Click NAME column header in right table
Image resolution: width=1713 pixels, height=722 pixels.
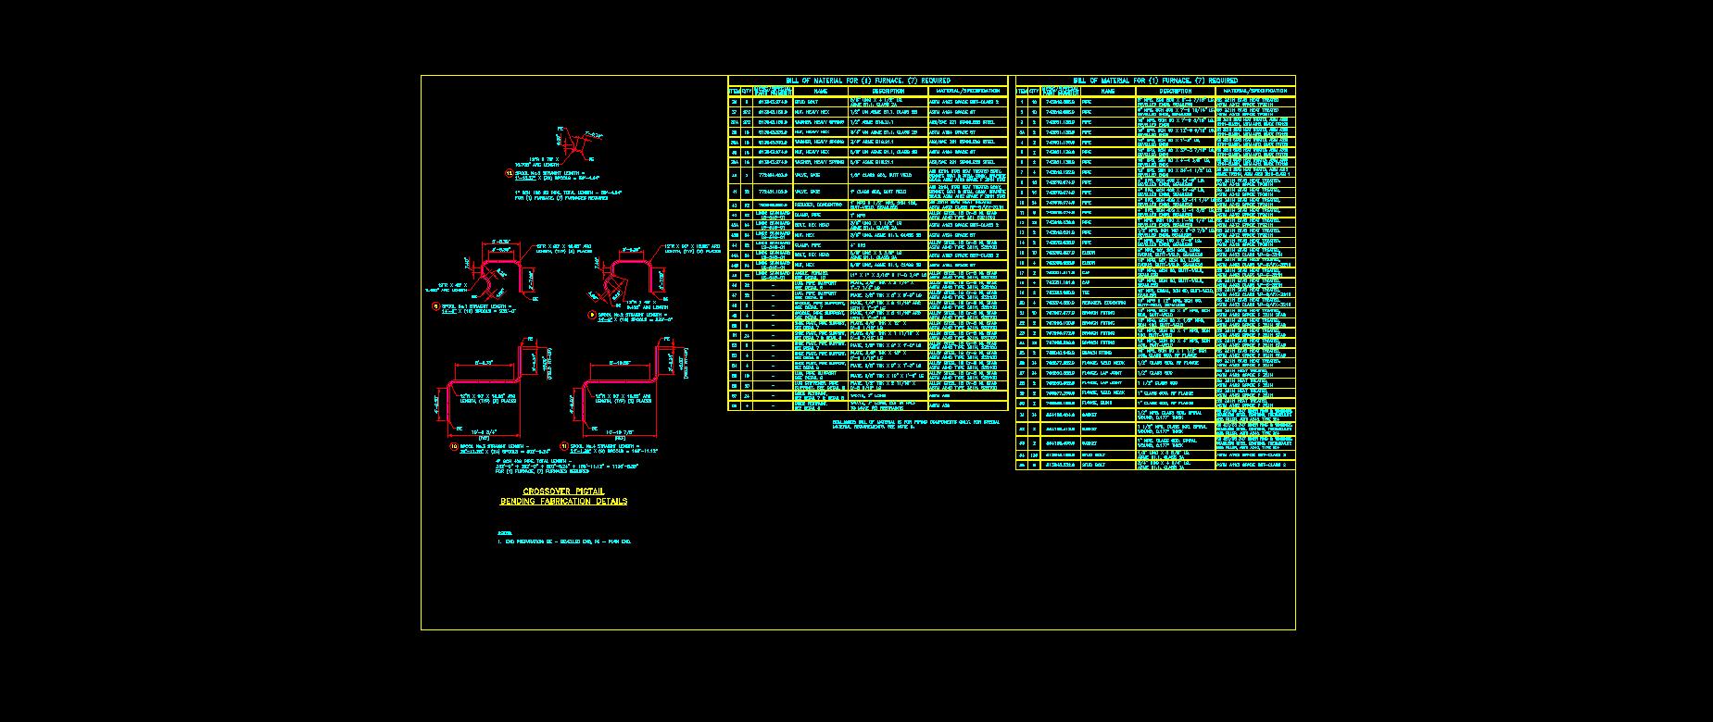click(x=1107, y=91)
